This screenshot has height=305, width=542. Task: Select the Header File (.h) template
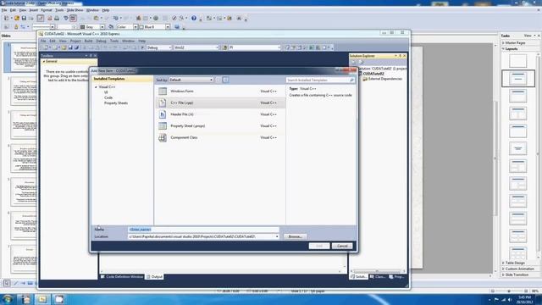tap(220, 114)
